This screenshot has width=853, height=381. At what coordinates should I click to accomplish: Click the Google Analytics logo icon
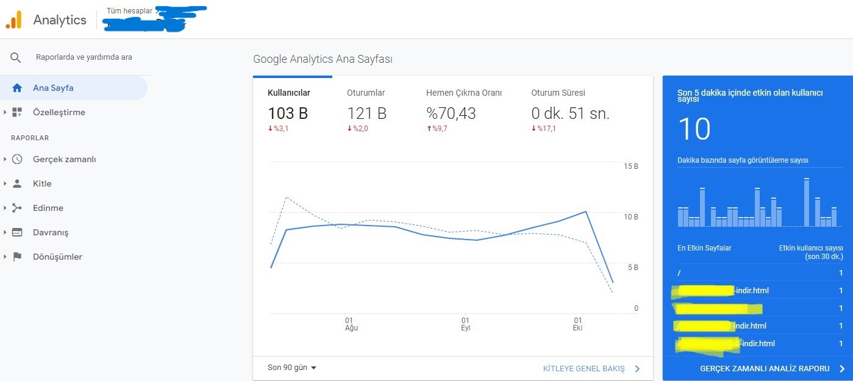click(13, 20)
